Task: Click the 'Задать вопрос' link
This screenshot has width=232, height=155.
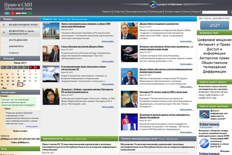Action: [x=20, y=131]
